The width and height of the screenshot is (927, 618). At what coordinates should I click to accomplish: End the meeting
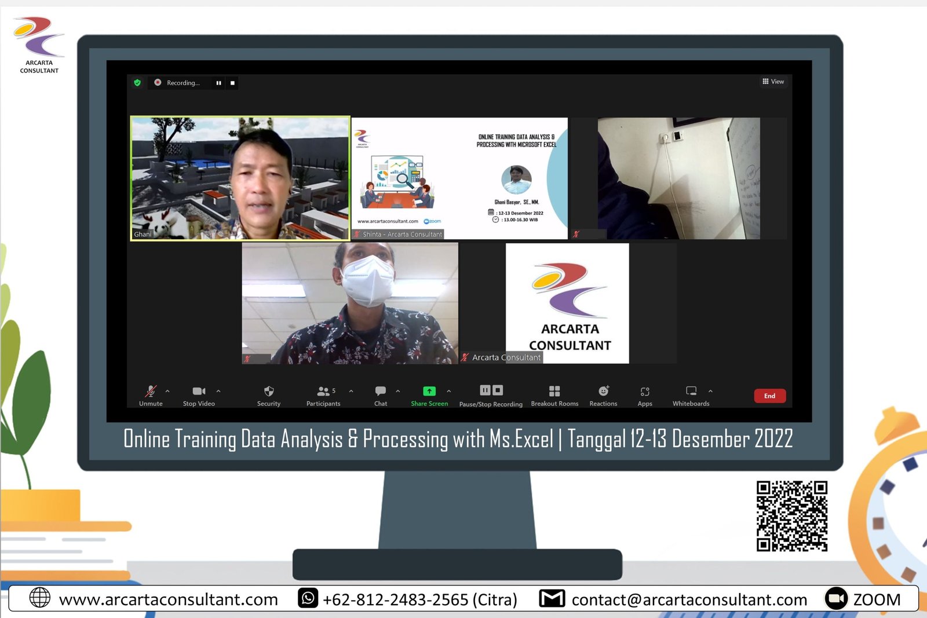point(769,396)
